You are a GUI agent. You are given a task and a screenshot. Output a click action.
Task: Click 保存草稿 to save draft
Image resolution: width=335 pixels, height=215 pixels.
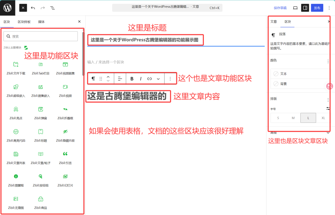[x=280, y=8]
